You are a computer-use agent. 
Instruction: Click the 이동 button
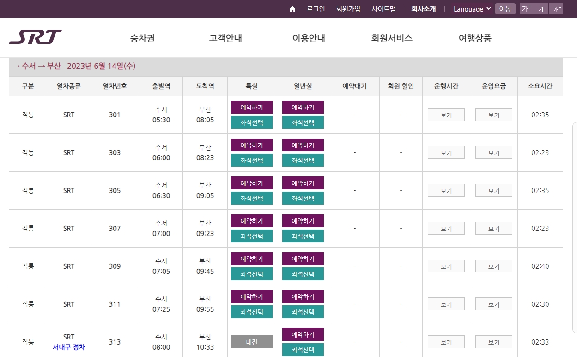pos(505,9)
